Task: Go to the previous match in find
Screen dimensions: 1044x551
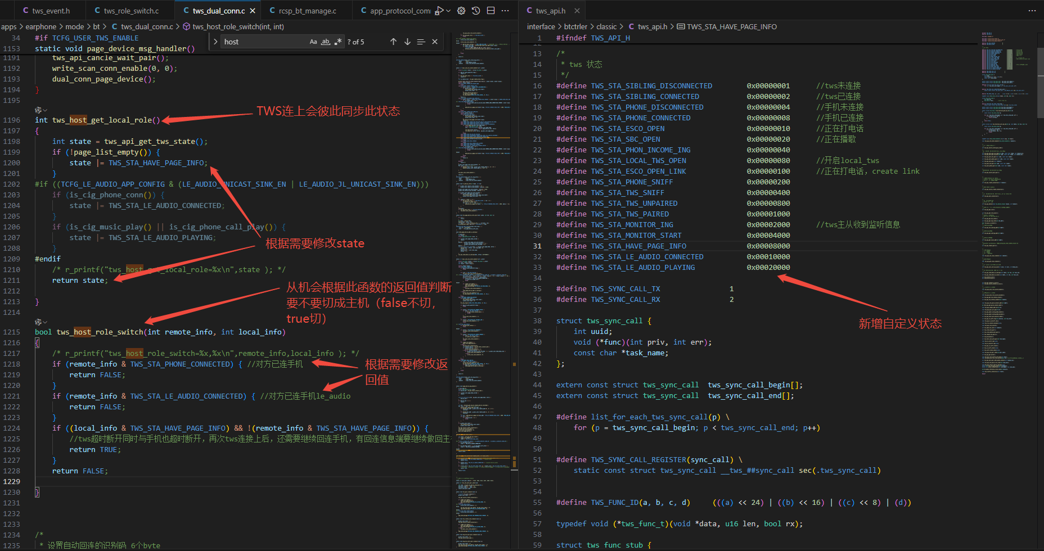Action: tap(393, 42)
